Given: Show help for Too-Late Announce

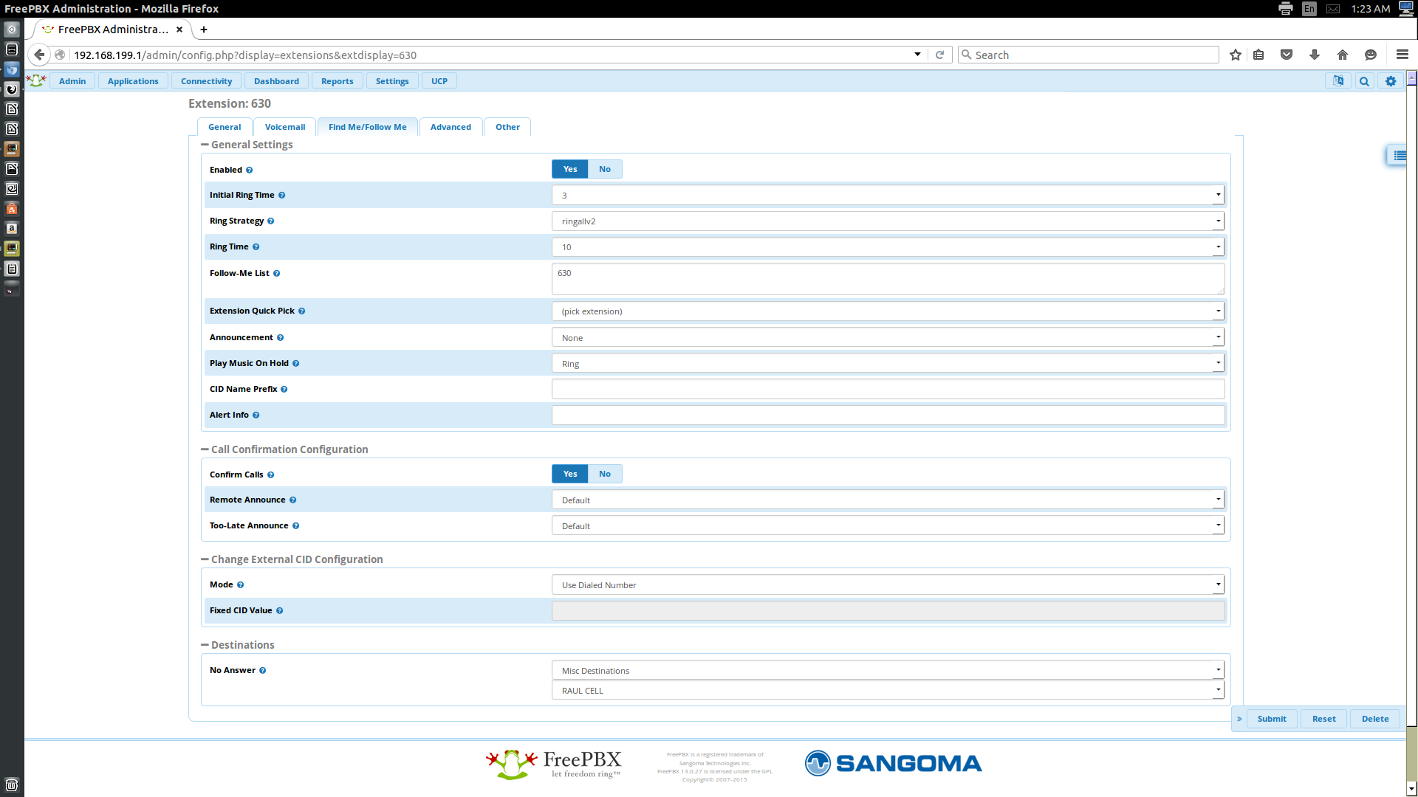Looking at the screenshot, I should point(295,526).
